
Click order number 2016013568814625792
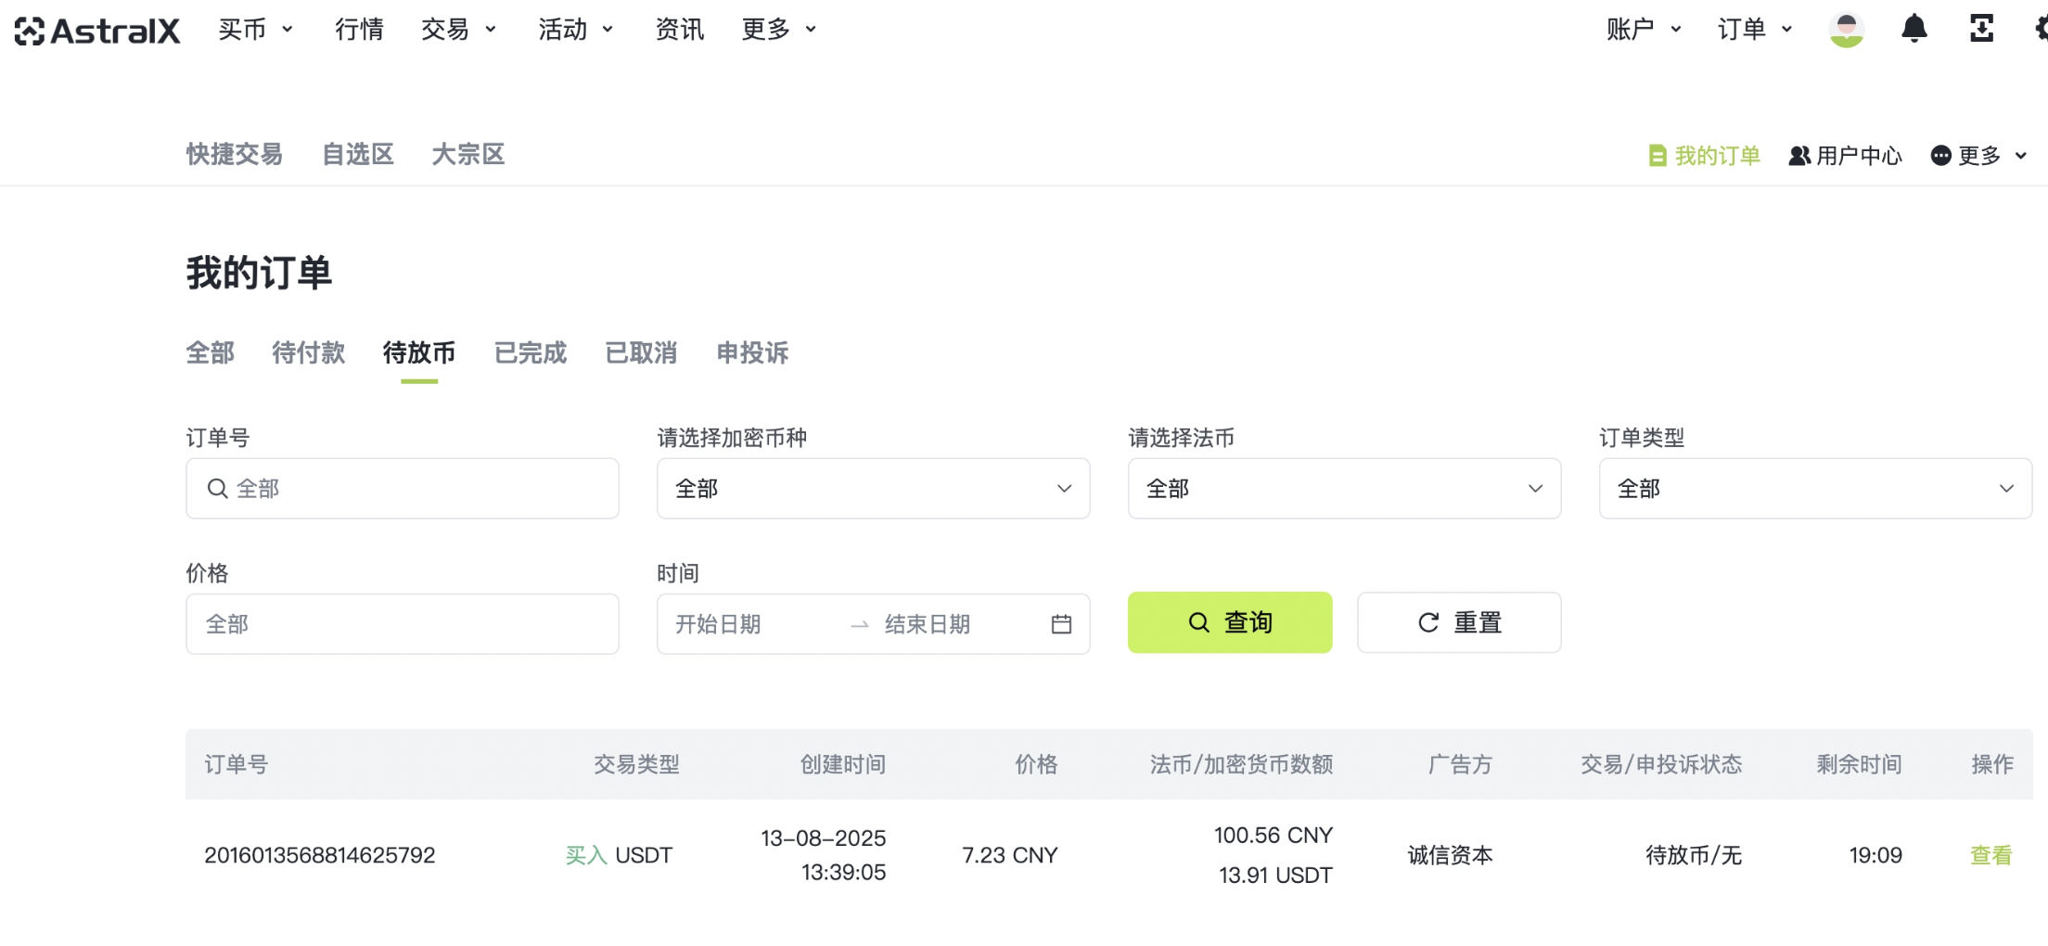pyautogui.click(x=320, y=855)
